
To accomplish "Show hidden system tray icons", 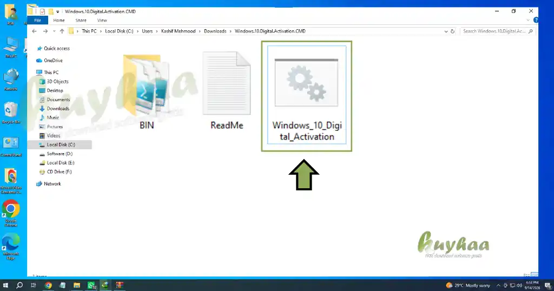I will point(498,286).
